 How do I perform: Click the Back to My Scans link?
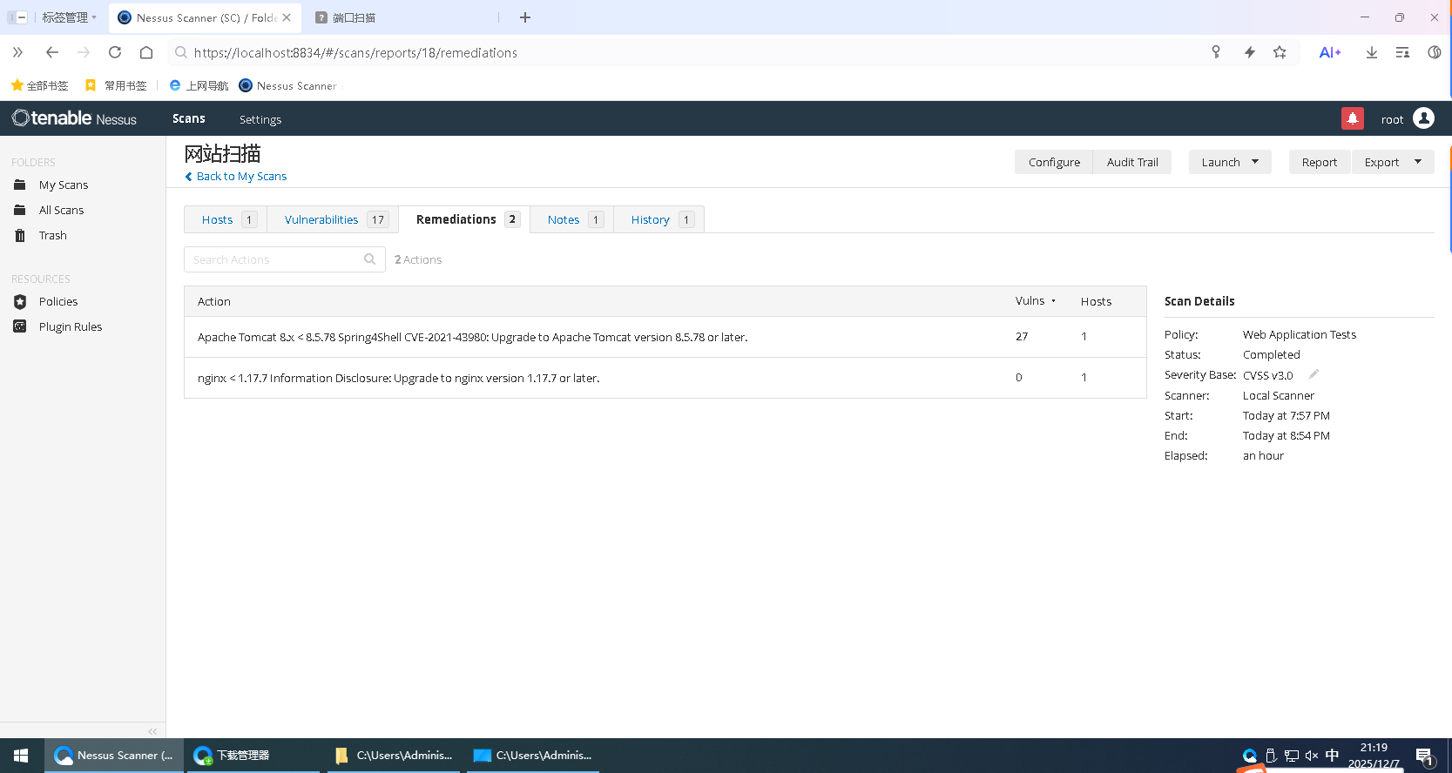pos(241,176)
